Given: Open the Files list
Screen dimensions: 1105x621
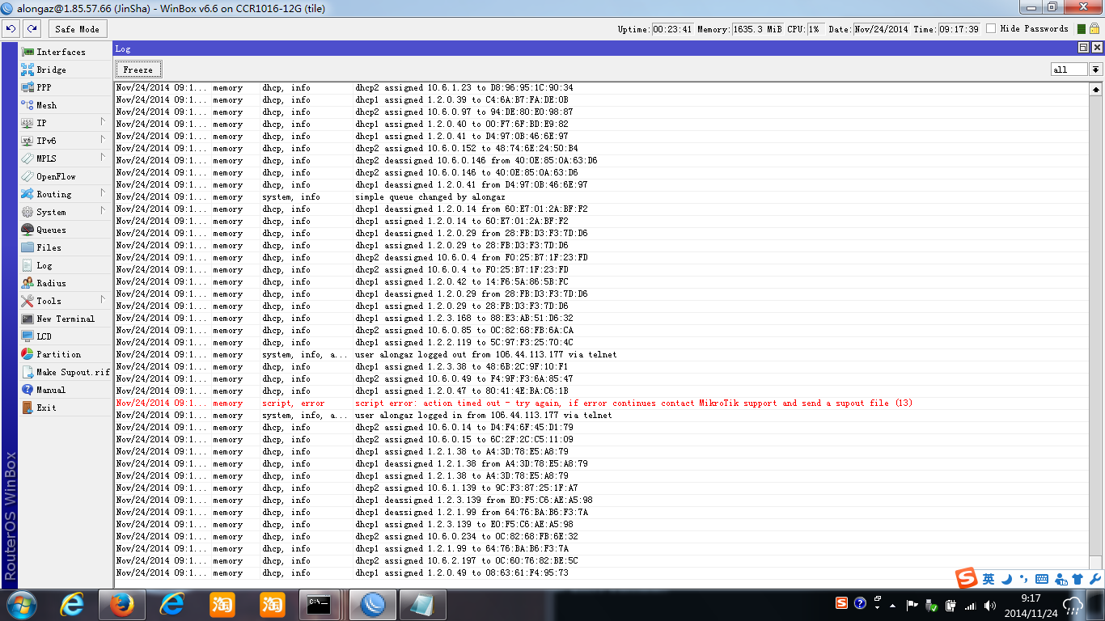Looking at the screenshot, I should pyautogui.click(x=65, y=247).
